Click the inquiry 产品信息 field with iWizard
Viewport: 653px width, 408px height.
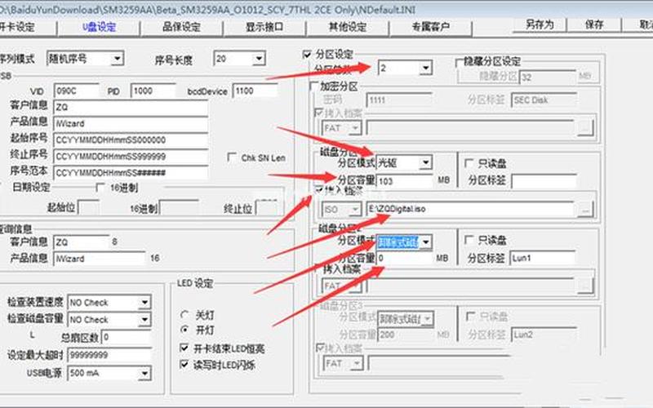coord(99,259)
